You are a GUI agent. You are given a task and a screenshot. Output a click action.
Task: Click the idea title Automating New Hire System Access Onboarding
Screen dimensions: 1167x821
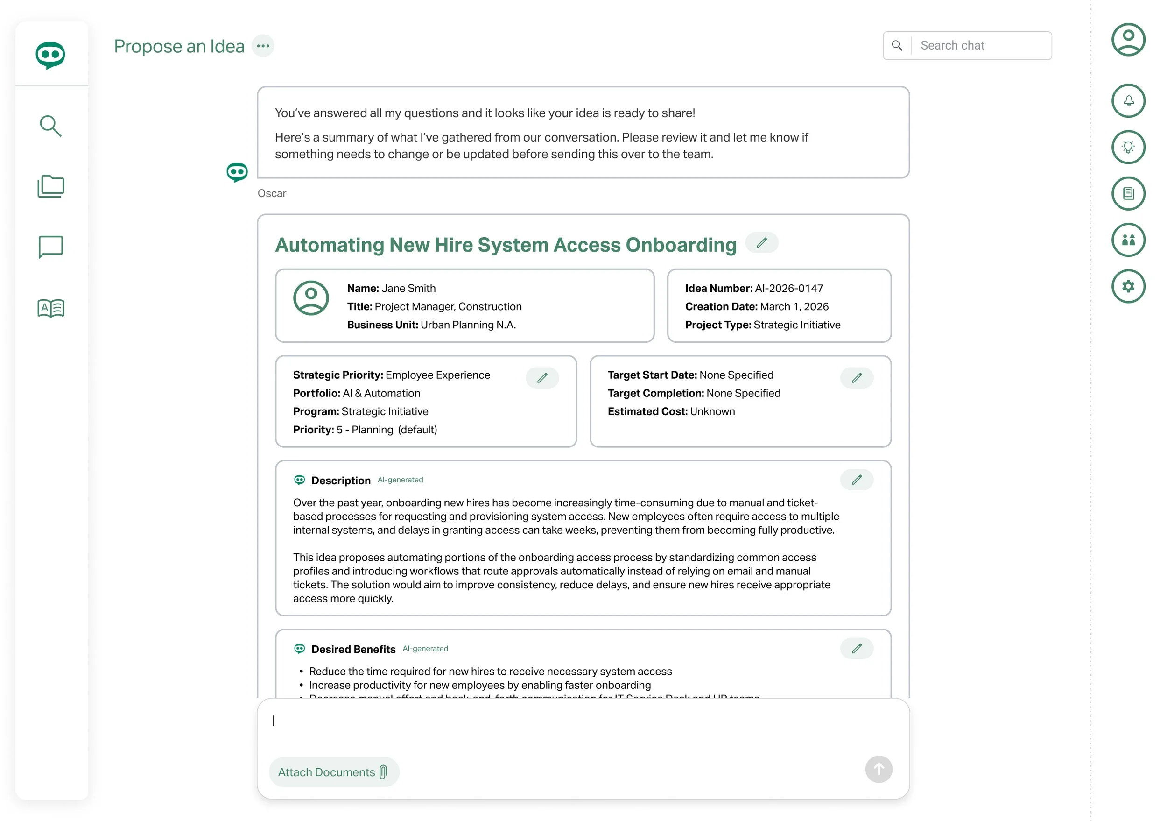click(x=506, y=245)
